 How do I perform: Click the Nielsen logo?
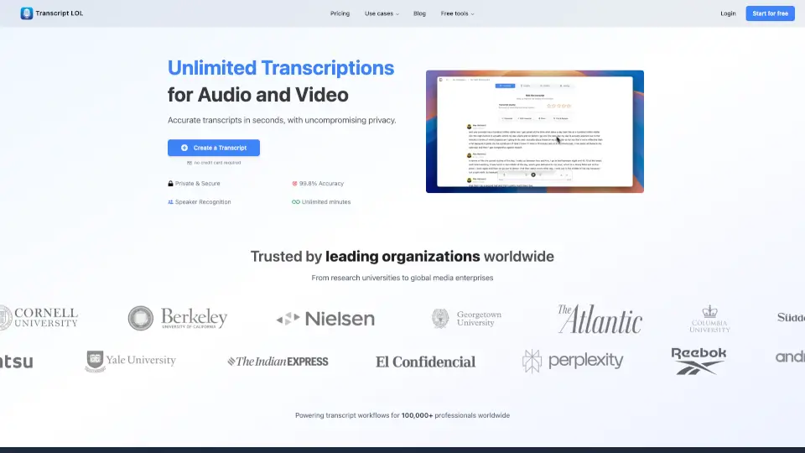pyautogui.click(x=325, y=319)
